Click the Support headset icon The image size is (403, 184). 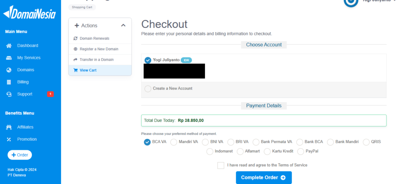(9, 94)
